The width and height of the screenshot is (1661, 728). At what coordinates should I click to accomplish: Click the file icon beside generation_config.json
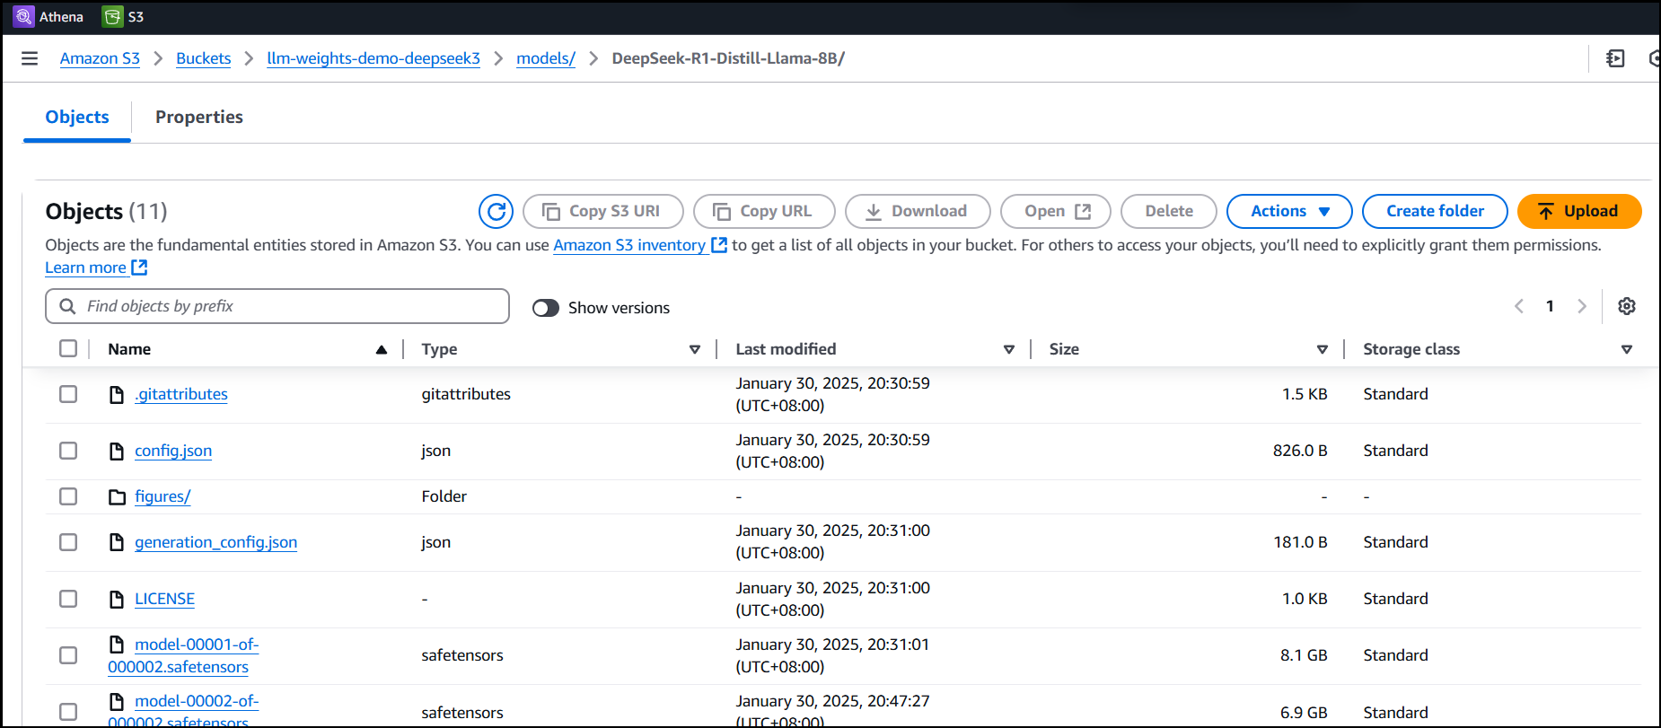[117, 542]
